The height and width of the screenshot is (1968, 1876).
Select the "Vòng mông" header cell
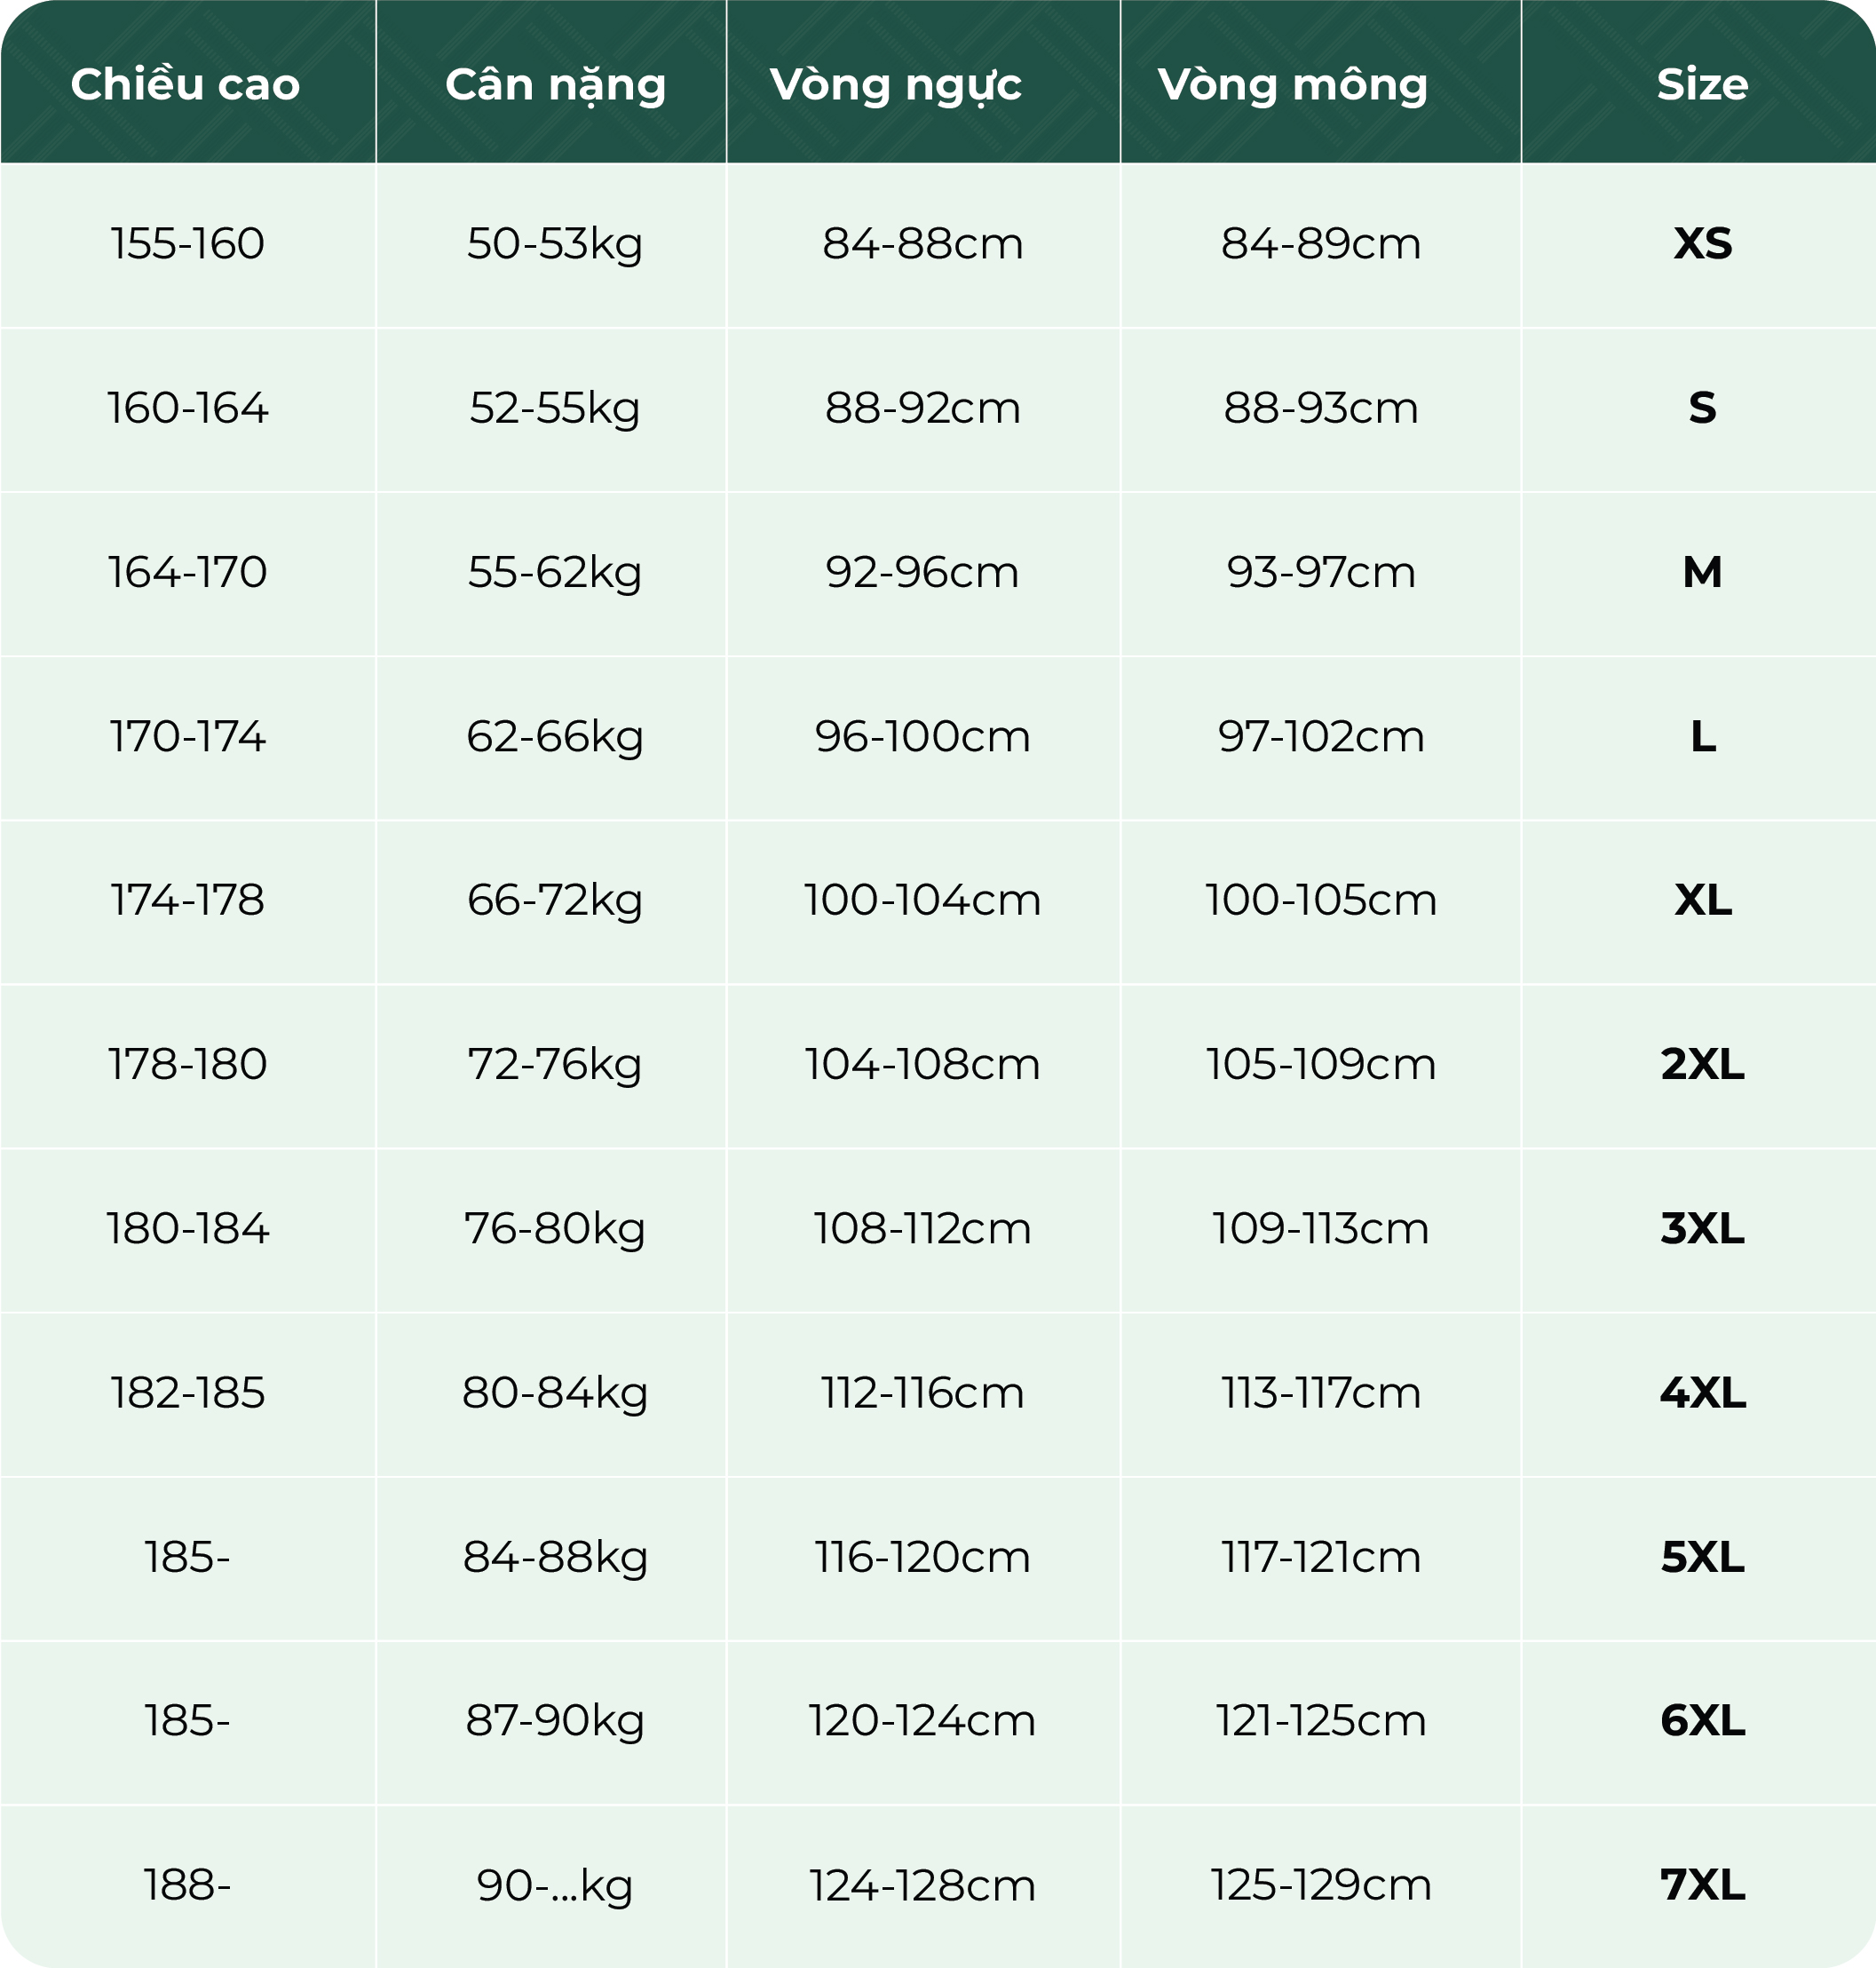coord(1293,84)
